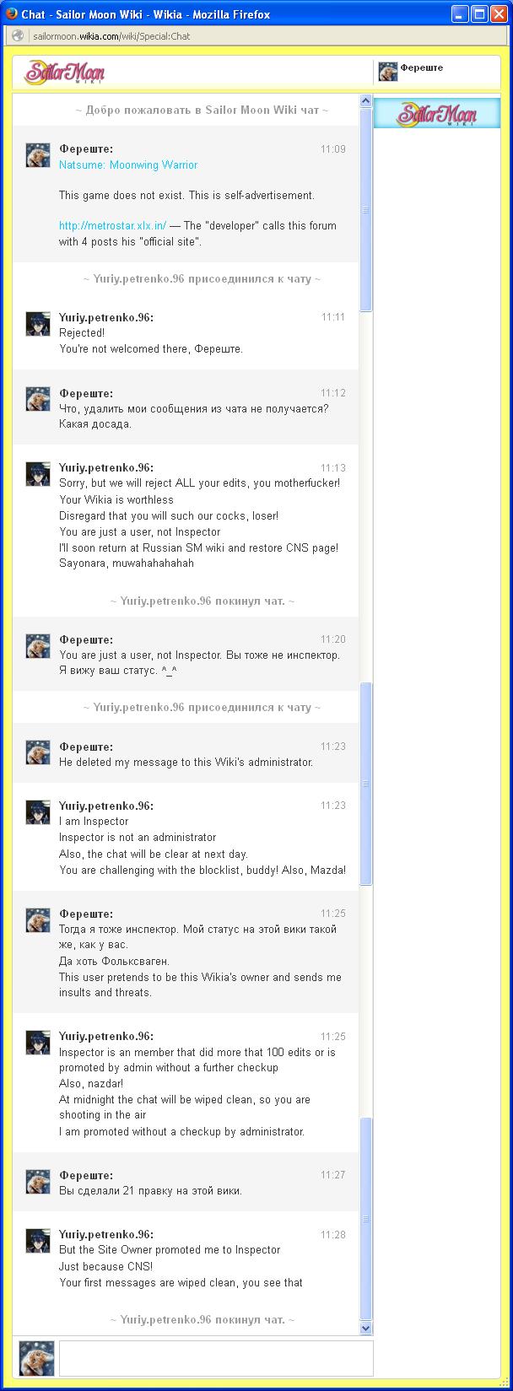
Task: Open Natsume: Moonwing Warrior link
Action: (x=128, y=165)
